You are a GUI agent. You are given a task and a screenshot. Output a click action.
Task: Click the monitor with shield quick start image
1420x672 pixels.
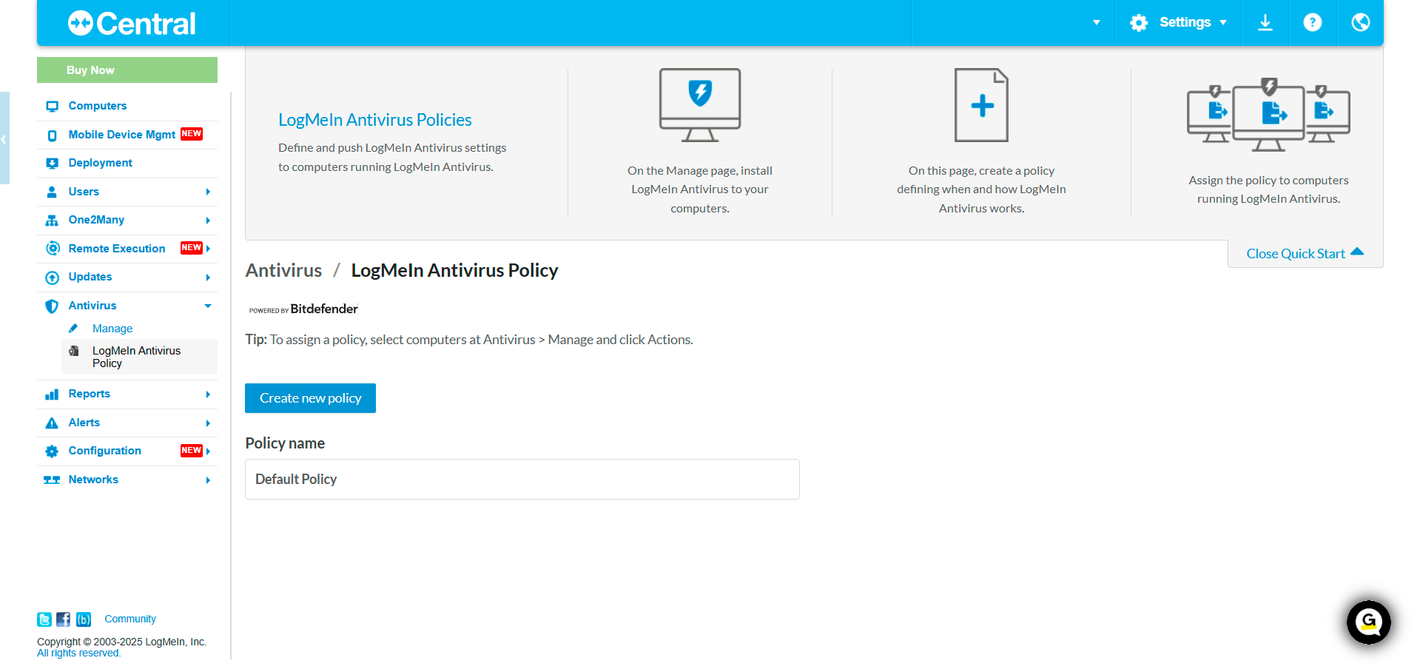(x=700, y=105)
